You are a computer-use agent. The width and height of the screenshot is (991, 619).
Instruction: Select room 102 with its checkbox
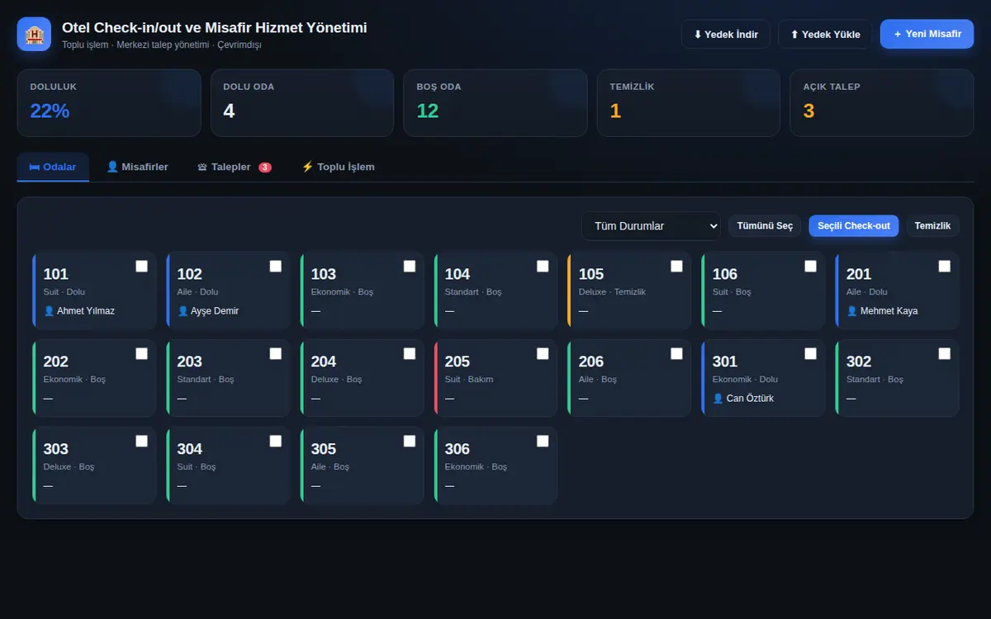tap(275, 266)
